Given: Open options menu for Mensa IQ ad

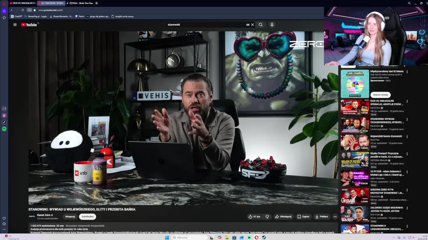Looking at the screenshot, I should 407,72.
